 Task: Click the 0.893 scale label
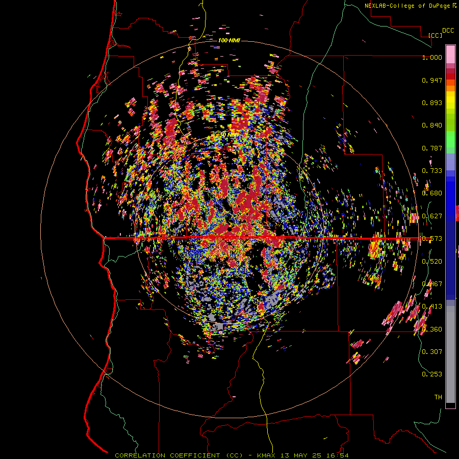coord(432,103)
